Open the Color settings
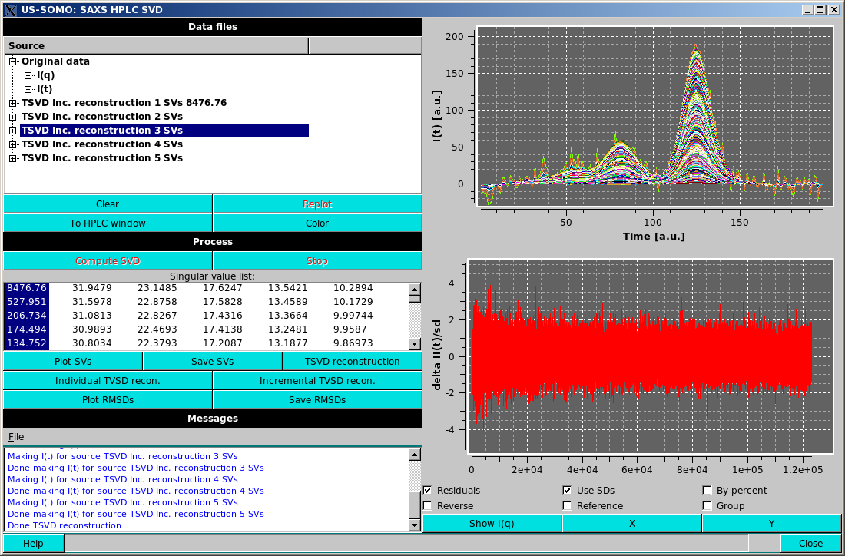Image resolution: width=845 pixels, height=556 pixels. [316, 223]
